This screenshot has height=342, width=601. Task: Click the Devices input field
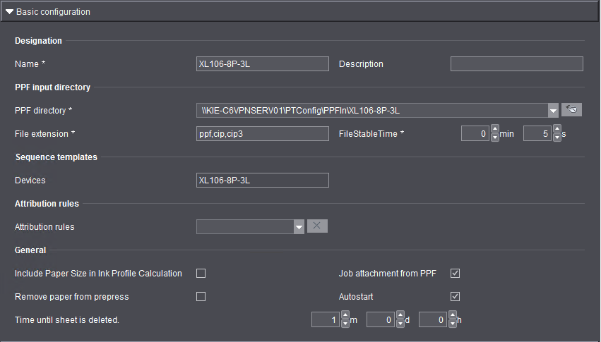click(263, 181)
